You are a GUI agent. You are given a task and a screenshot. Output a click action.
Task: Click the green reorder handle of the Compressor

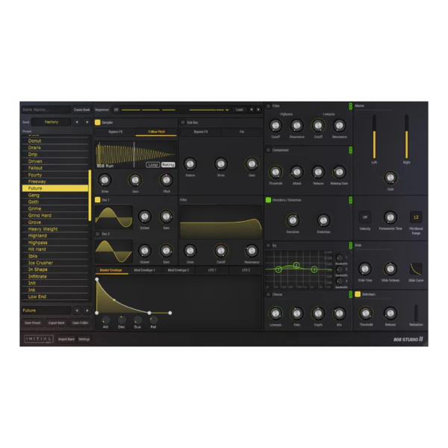[x=351, y=150]
